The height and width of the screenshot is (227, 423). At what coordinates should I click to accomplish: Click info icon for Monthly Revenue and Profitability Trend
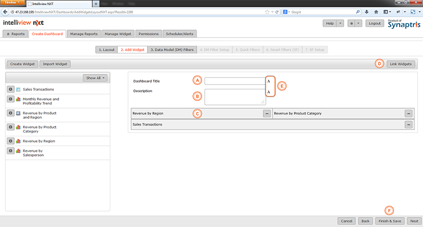coord(11,99)
